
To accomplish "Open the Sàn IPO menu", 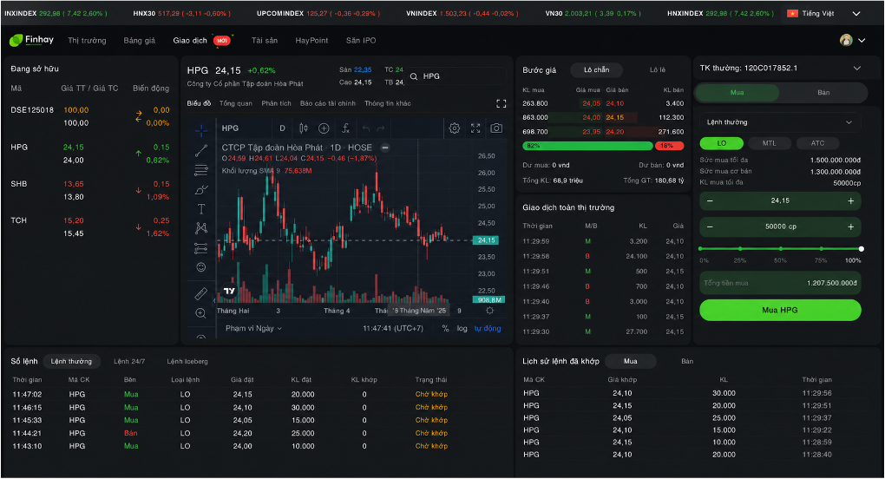I will click(x=361, y=40).
